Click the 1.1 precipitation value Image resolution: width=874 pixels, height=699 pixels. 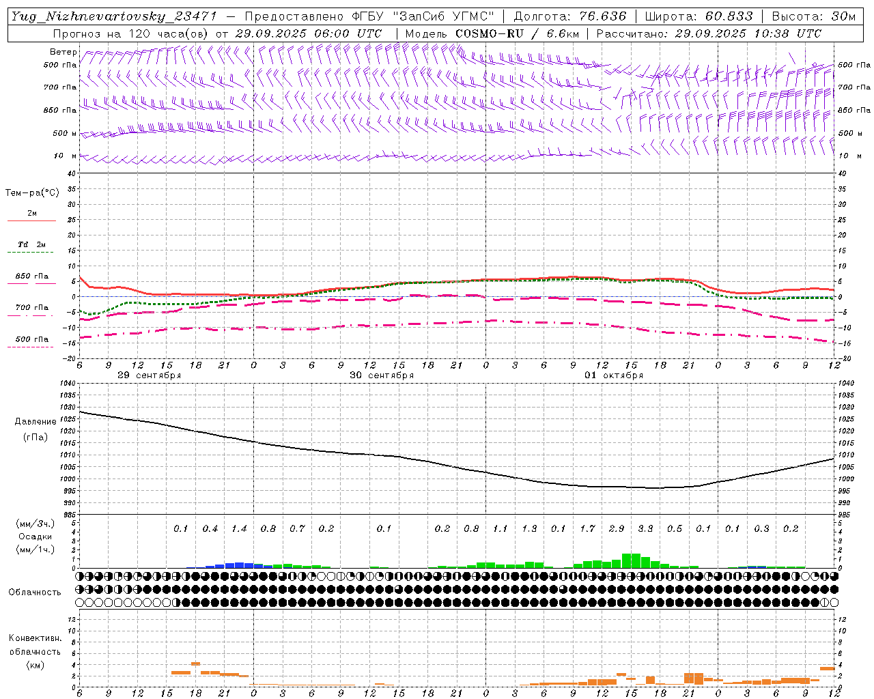(501, 529)
